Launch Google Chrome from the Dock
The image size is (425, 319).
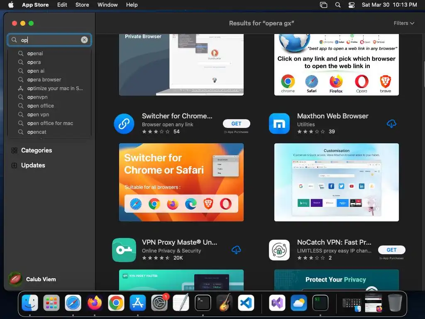tap(116, 303)
